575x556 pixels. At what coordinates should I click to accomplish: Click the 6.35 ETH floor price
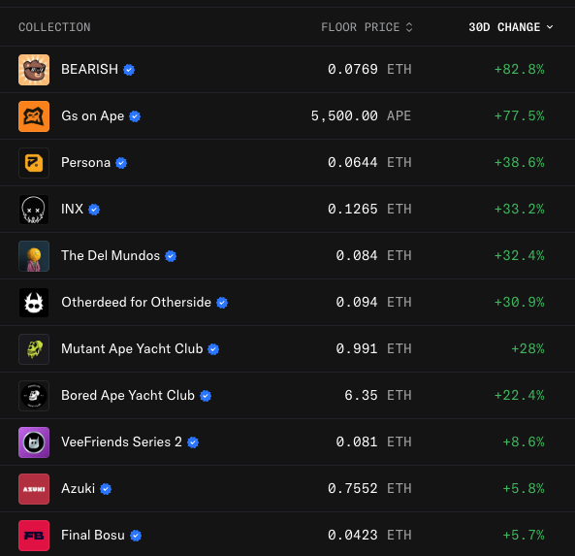pyautogui.click(x=378, y=396)
